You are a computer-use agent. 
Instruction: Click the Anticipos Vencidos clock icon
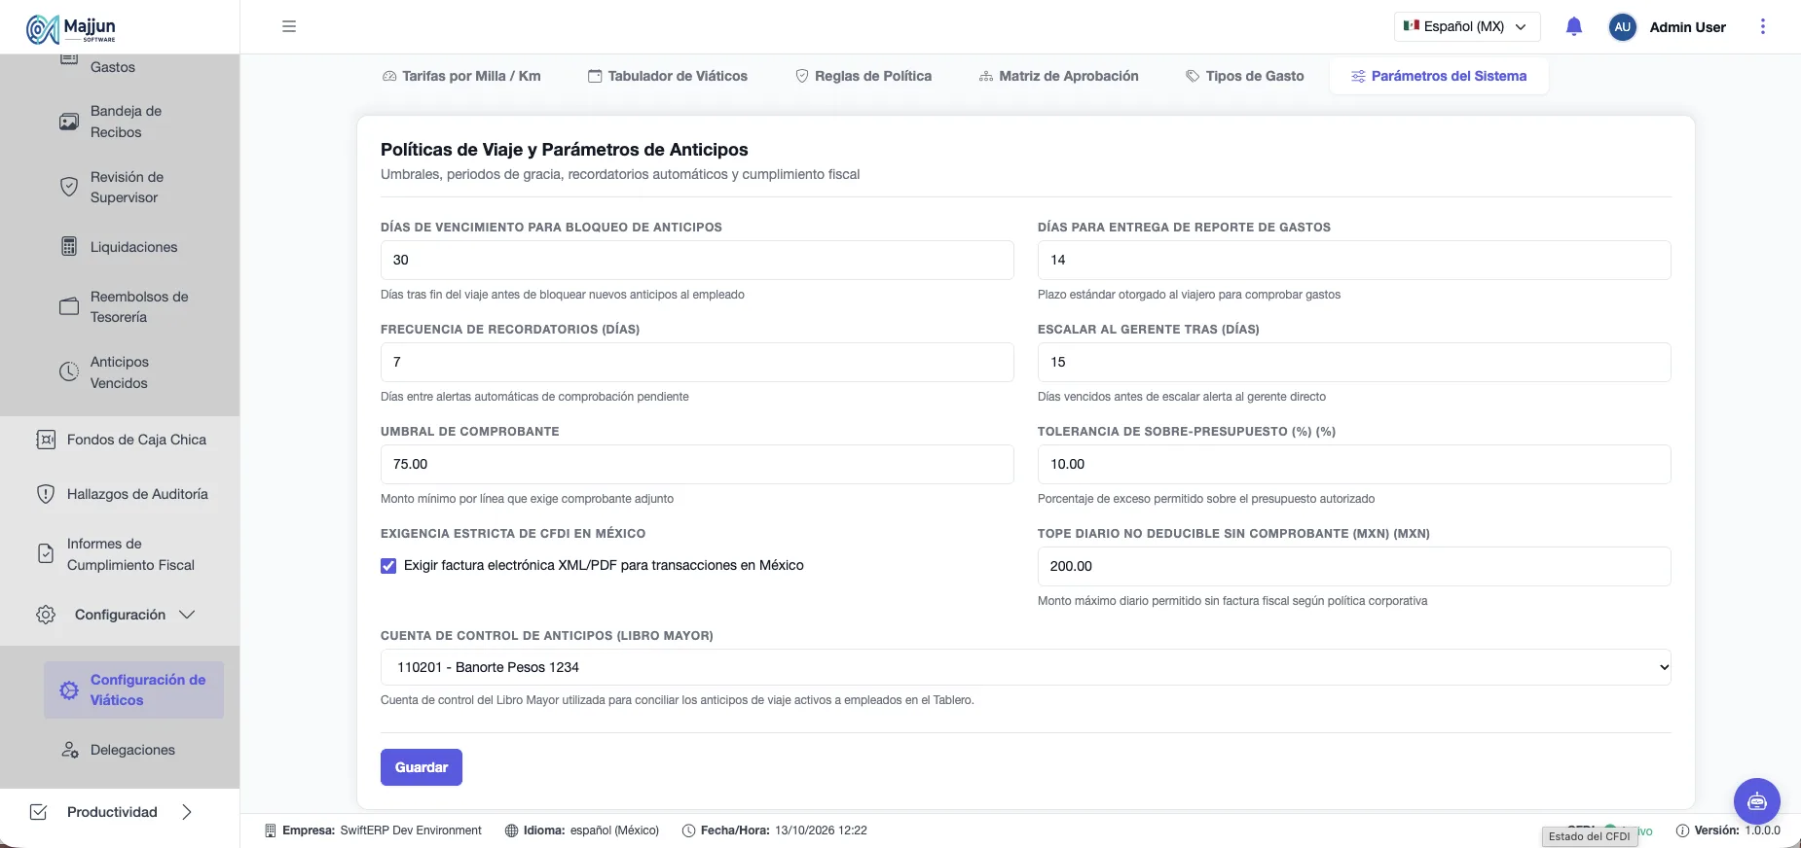[69, 371]
